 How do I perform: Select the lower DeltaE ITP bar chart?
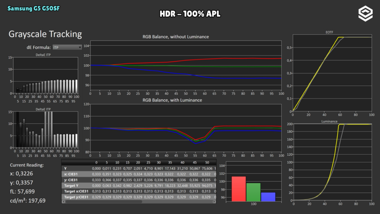pyautogui.click(x=46, y=130)
